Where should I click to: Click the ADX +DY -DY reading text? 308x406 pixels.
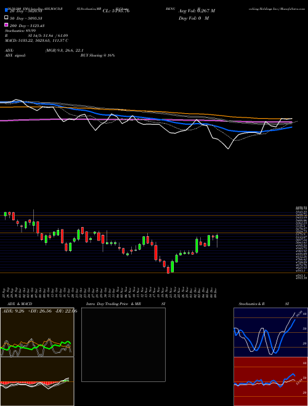click(39, 311)
